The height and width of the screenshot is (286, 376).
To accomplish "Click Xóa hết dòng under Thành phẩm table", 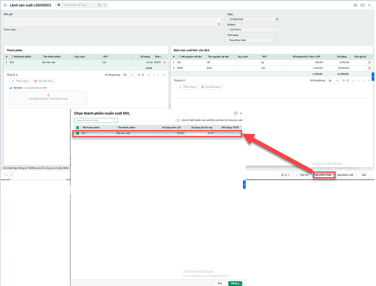I will coord(44,81).
